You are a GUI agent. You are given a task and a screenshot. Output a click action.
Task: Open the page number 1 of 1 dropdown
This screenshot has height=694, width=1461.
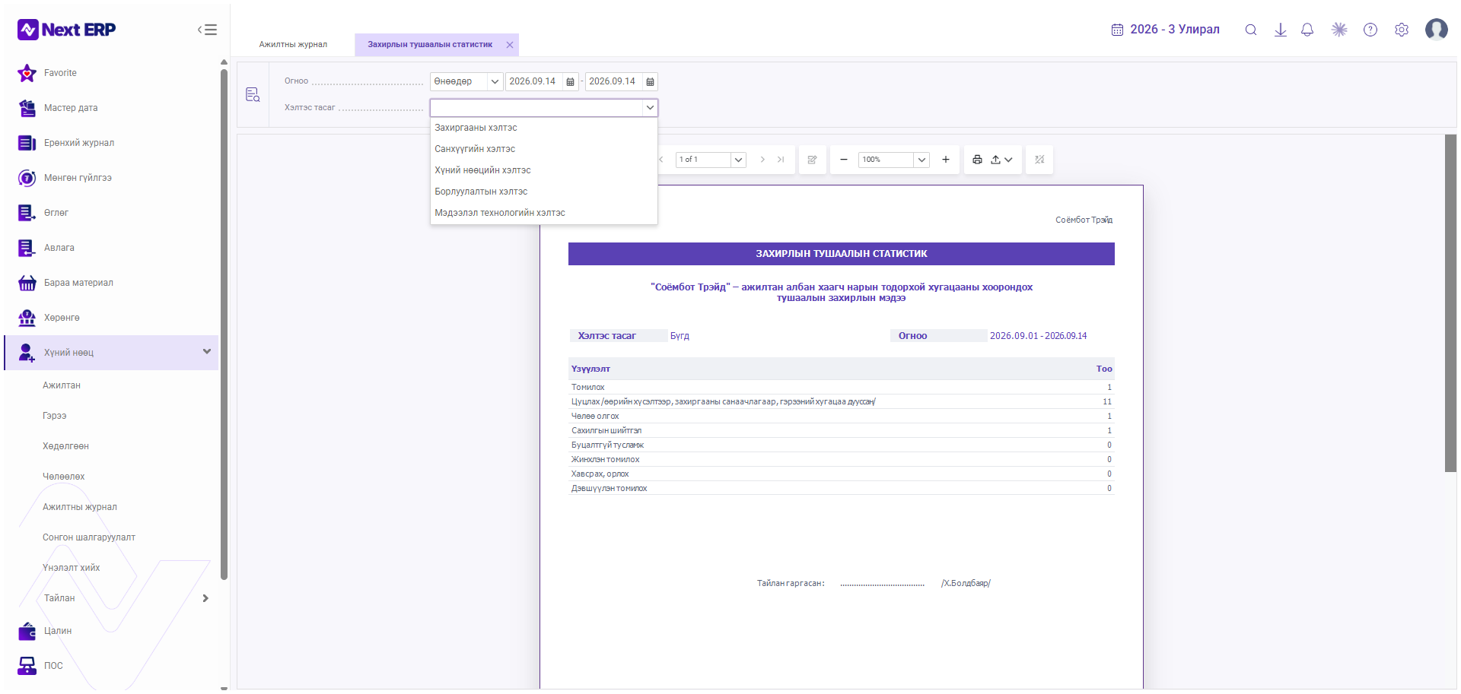pos(737,160)
